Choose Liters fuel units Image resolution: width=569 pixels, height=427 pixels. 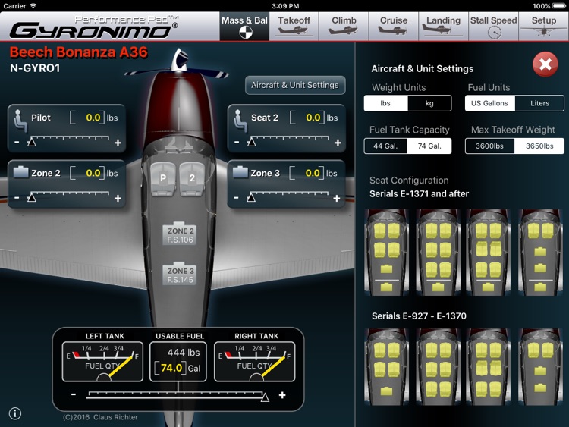click(539, 103)
